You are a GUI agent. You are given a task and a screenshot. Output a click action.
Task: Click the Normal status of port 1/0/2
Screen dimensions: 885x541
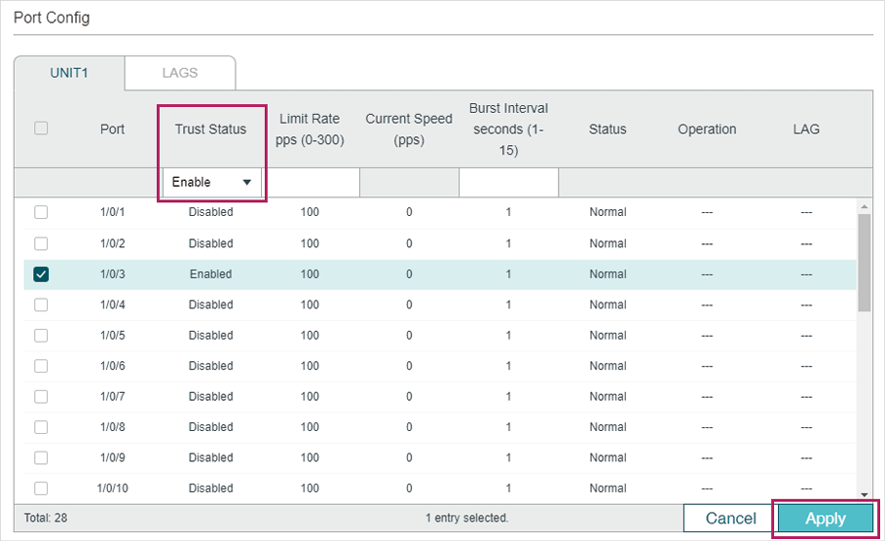point(608,243)
